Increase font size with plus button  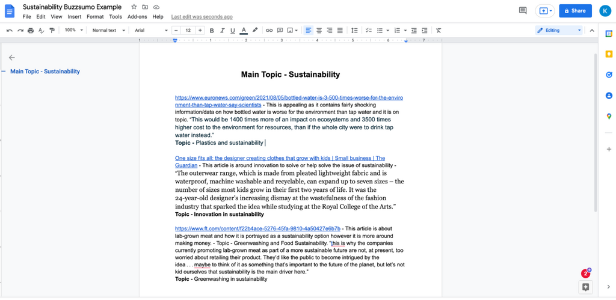(x=200, y=30)
